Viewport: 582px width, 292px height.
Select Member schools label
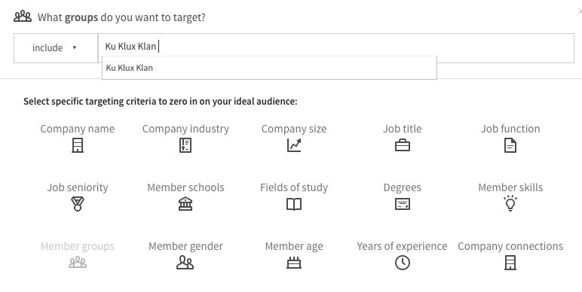185,187
